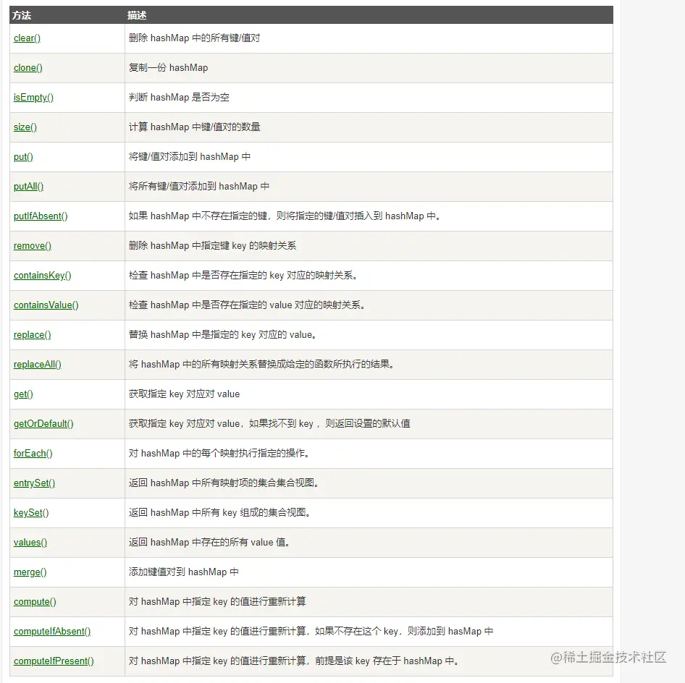Select '对 hashMap 中的每个映射执行指定的操作'

click(x=219, y=454)
